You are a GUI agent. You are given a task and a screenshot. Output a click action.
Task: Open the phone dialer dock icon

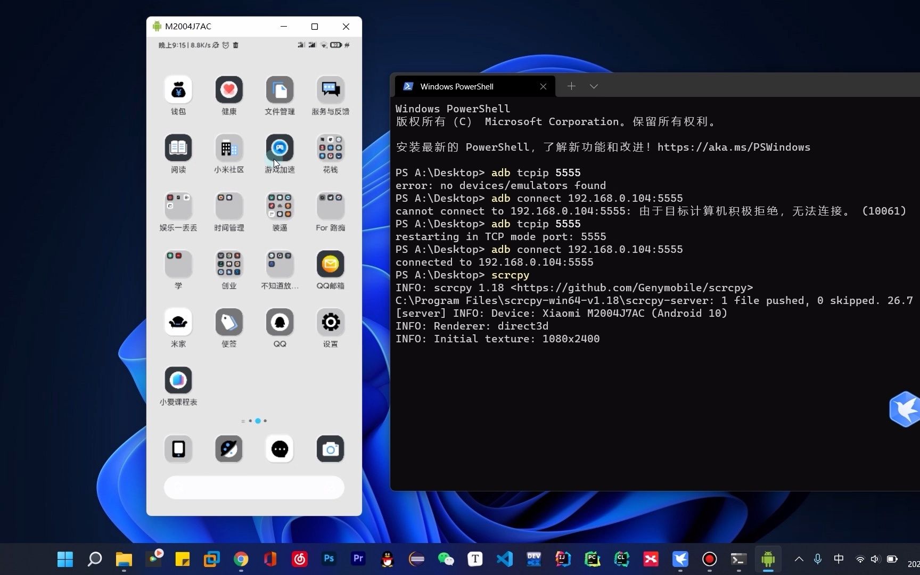(x=178, y=449)
